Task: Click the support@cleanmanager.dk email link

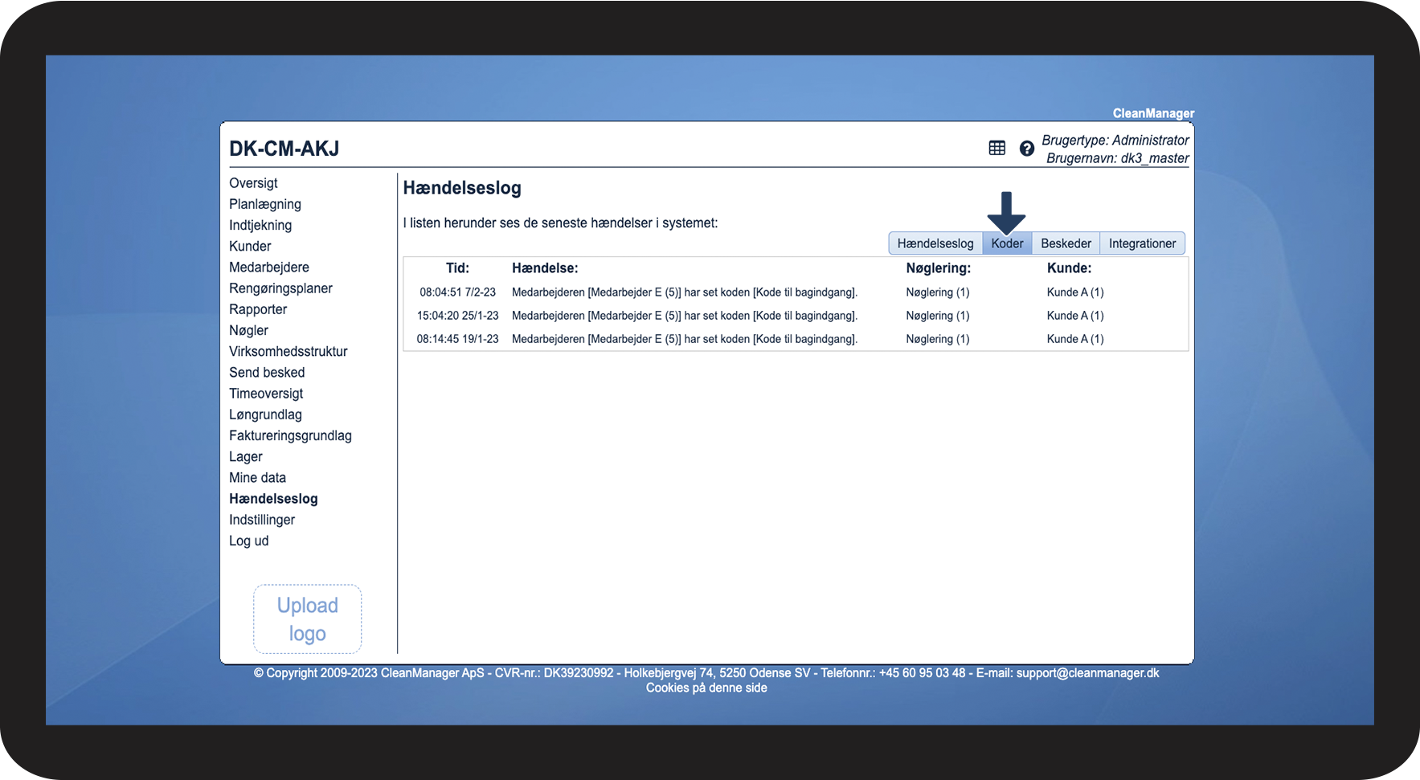Action: [x=1087, y=673]
